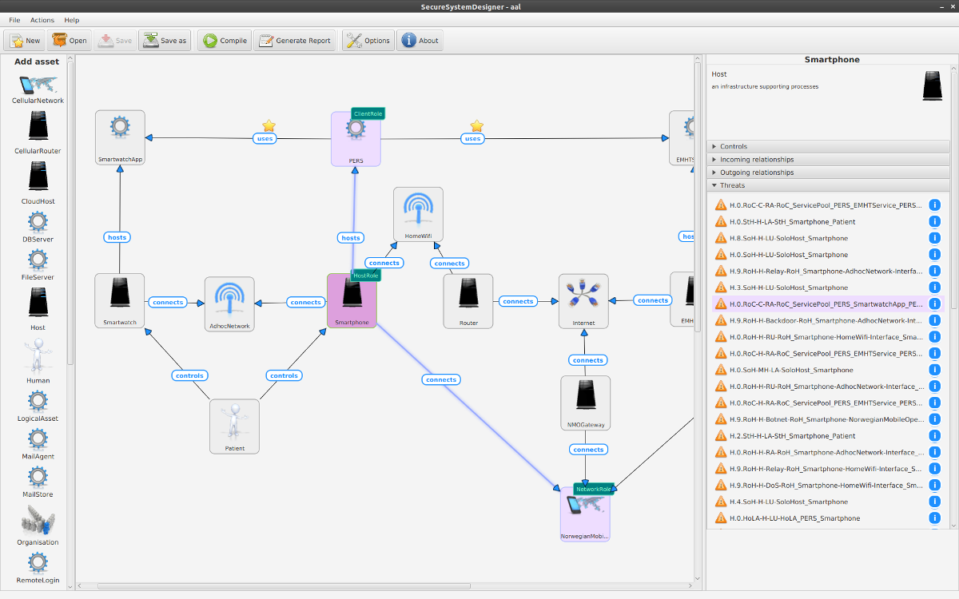Select the Internet node

point(583,301)
